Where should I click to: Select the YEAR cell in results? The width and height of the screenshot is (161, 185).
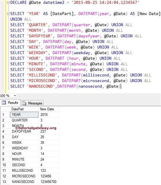24,115
